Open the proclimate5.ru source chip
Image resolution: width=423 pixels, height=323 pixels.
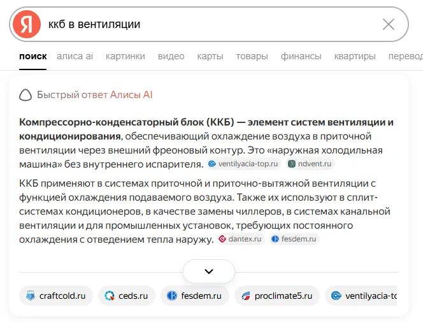click(277, 296)
